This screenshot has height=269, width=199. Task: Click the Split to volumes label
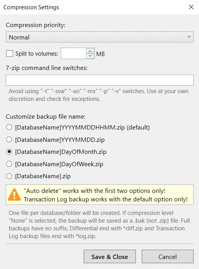[37, 54]
